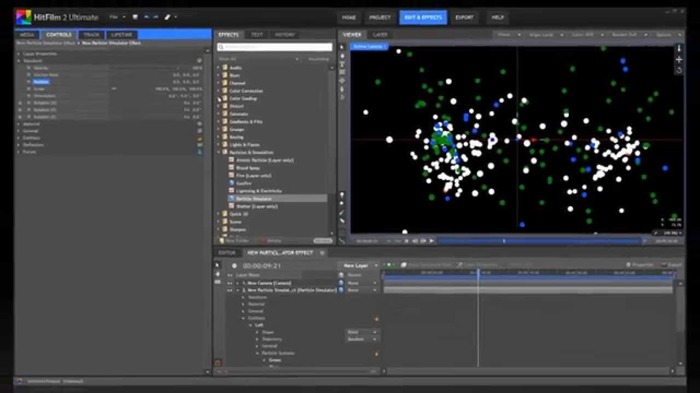
Task: Select the Blood Spray effect icon
Action: tap(231, 168)
